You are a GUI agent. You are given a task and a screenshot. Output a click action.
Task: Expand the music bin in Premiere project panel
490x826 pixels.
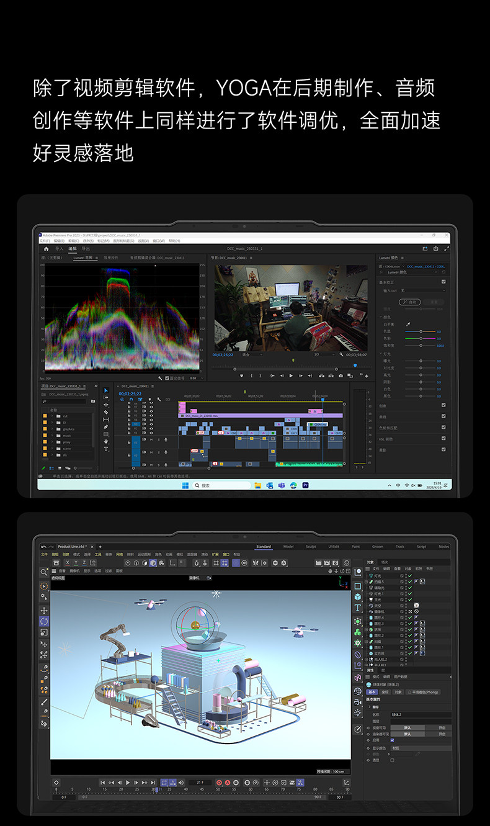(51, 435)
